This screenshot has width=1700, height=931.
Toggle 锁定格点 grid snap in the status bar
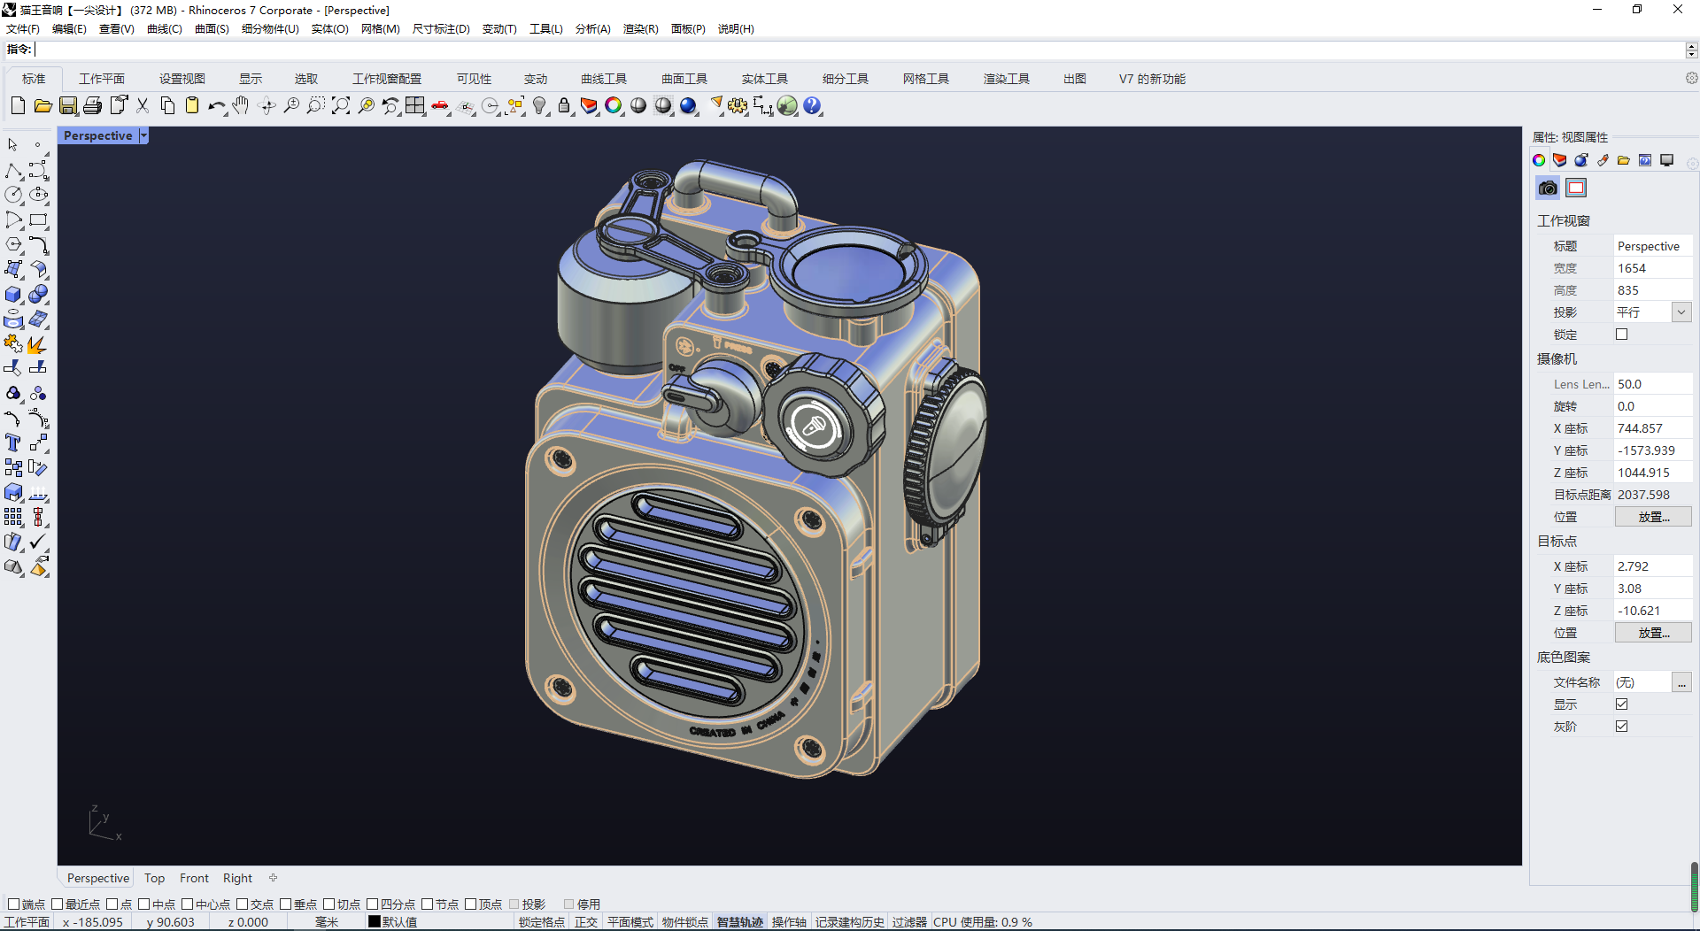tap(542, 922)
